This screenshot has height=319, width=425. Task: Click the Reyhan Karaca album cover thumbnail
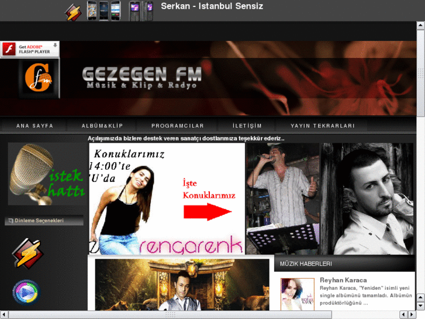(x=298, y=294)
